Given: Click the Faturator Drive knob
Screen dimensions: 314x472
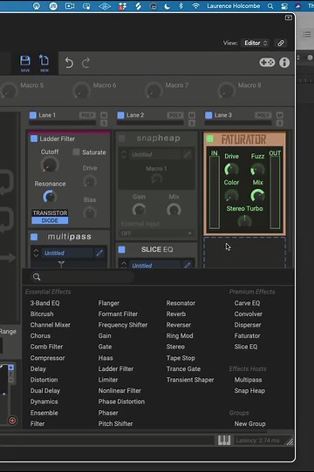Looking at the screenshot, I should [x=231, y=169].
